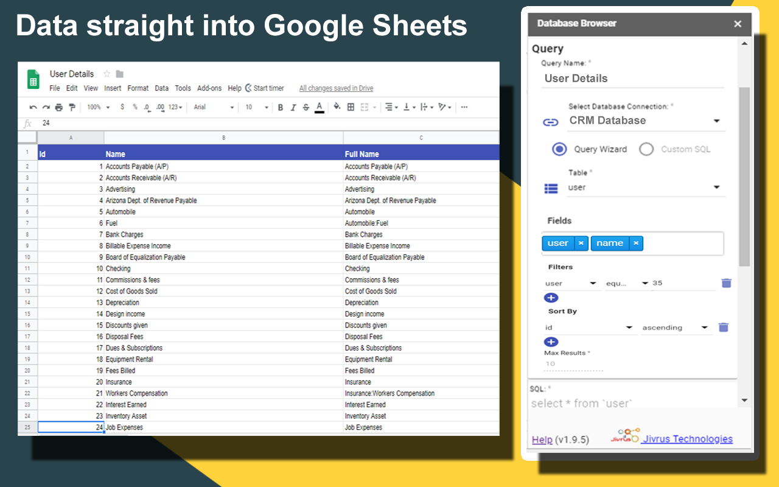
Task: Select the Print icon in the toolbar
Action: 58,107
